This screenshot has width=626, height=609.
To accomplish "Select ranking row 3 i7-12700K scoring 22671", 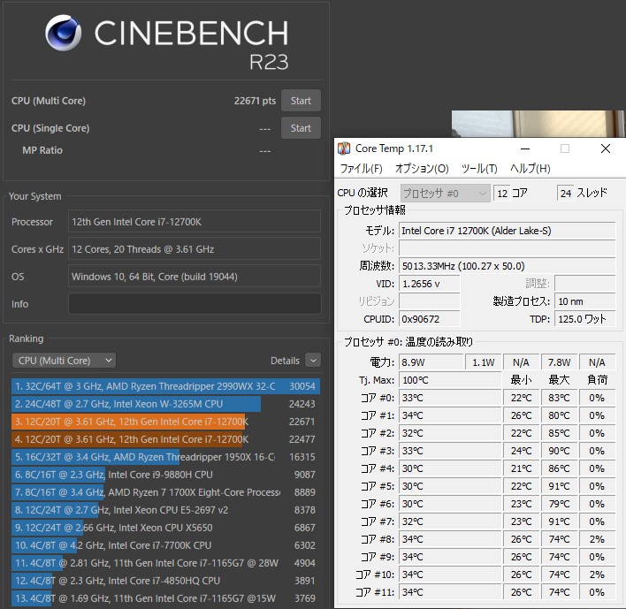I will tap(165, 422).
